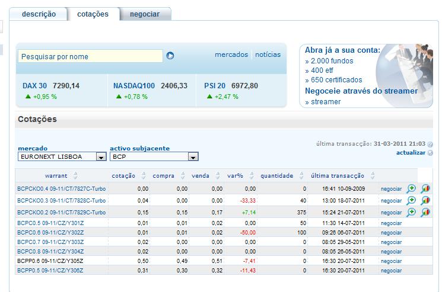Open warrant BCPC0.6 09-11/CZ/Y302Z
This screenshot has height=292, width=442.
pos(50,233)
